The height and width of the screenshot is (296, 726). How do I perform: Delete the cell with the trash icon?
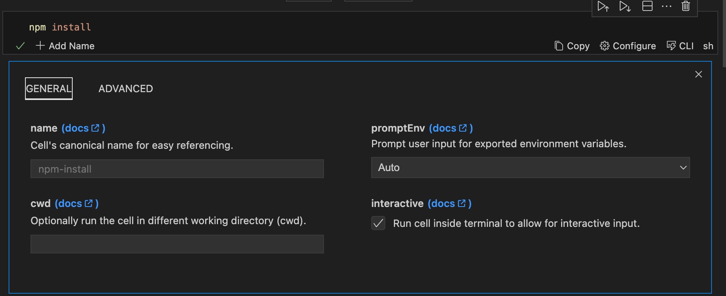click(x=686, y=6)
